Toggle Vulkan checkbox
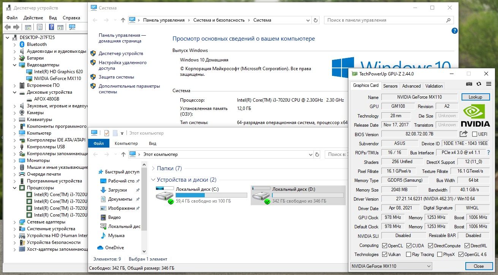The image size is (498, 275). [384, 255]
